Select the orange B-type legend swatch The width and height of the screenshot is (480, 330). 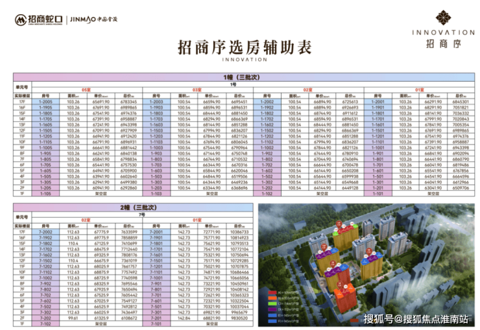click(272, 298)
